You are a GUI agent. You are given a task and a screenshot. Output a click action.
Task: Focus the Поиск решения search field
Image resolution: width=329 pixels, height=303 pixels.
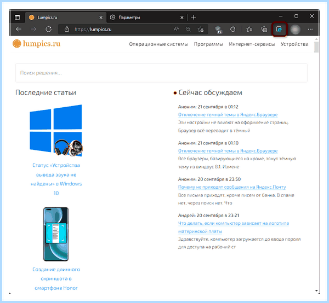pos(161,73)
